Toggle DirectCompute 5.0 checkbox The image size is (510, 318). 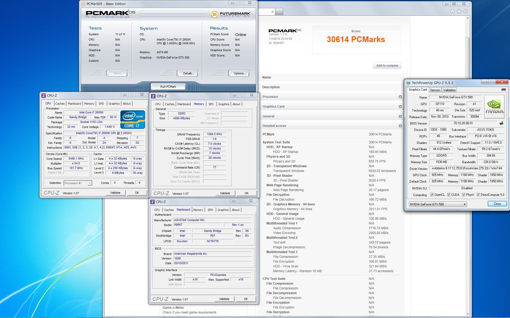tap(478, 195)
